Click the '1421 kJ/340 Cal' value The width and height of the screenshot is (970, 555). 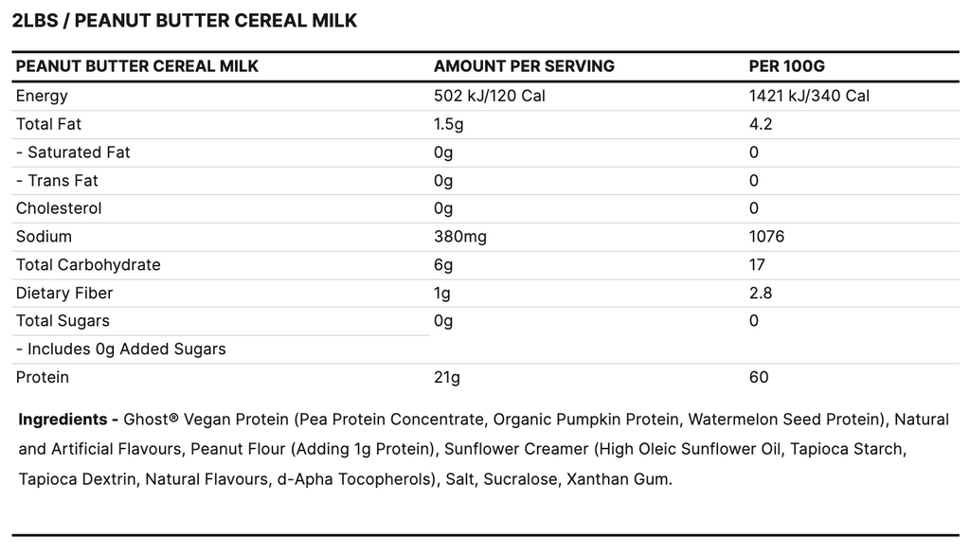[x=809, y=96]
